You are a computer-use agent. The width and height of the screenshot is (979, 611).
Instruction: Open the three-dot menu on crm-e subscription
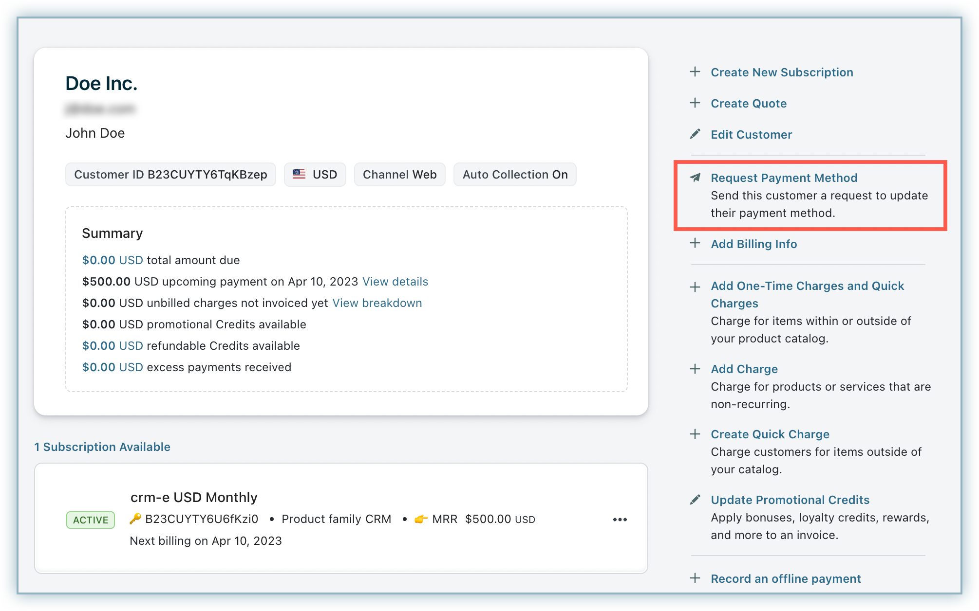[x=620, y=520]
